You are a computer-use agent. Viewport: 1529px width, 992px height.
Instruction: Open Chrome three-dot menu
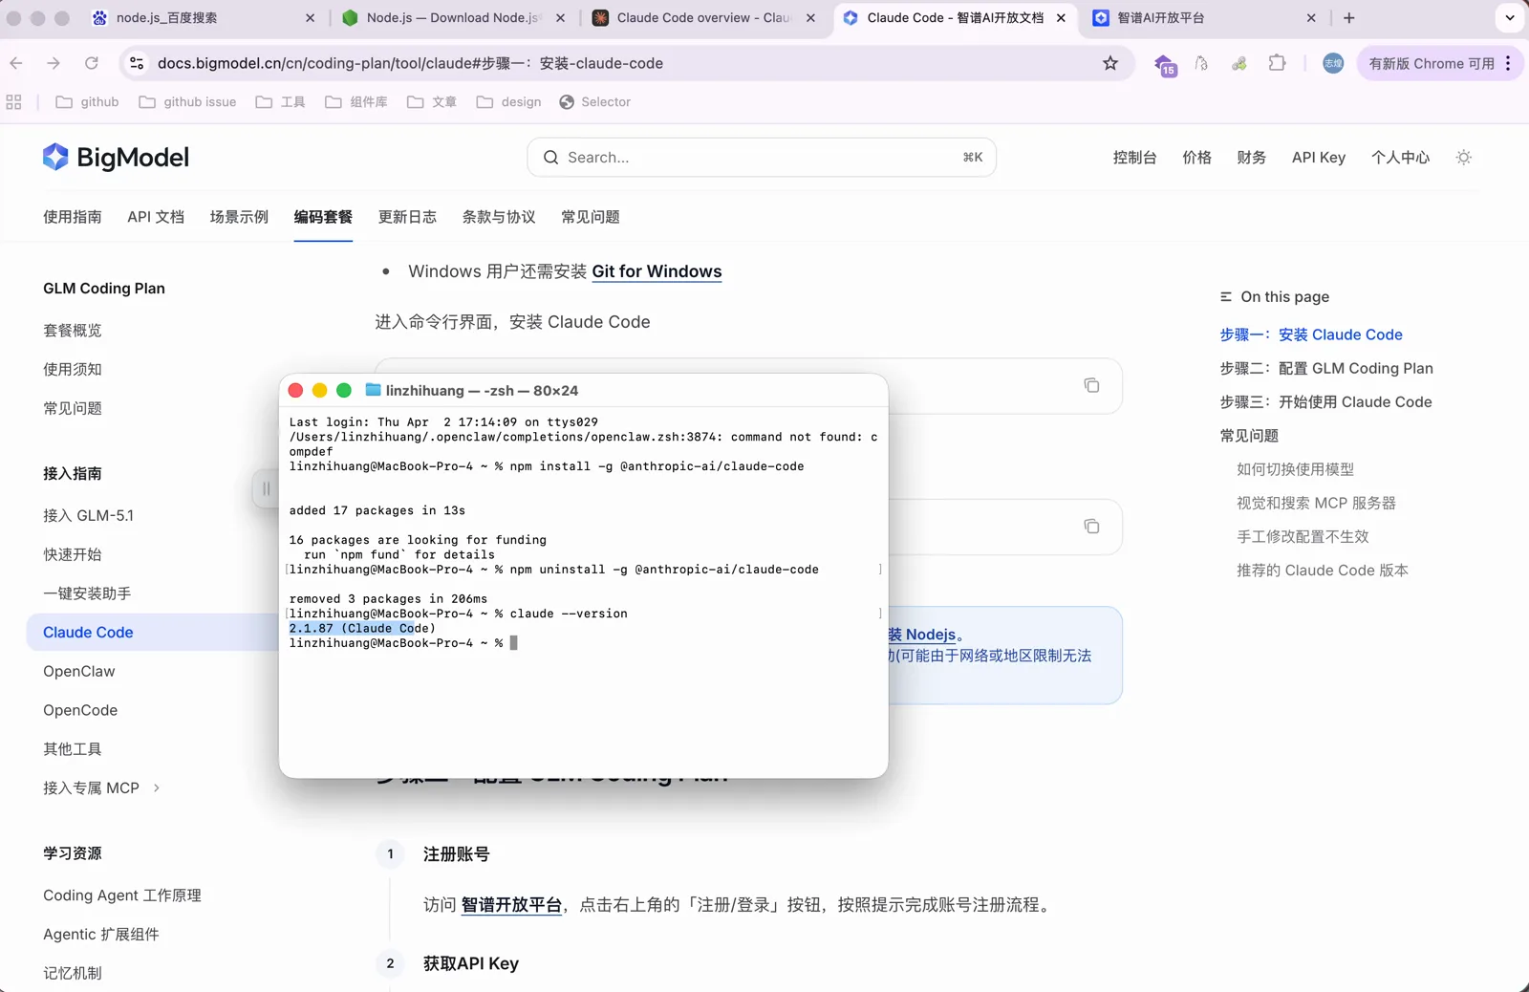coord(1508,63)
